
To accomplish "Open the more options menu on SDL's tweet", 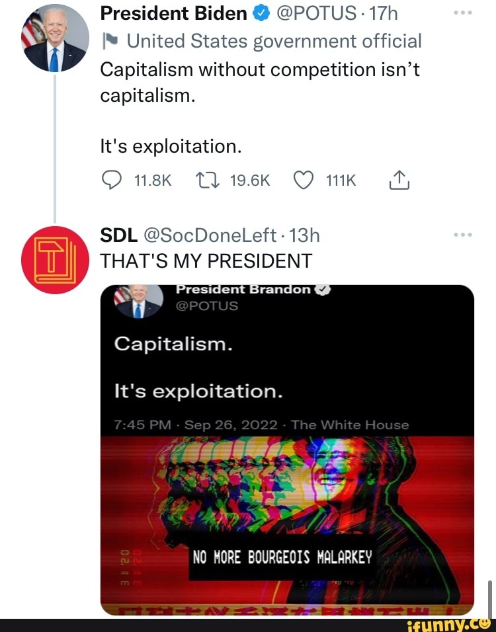I will 463,234.
